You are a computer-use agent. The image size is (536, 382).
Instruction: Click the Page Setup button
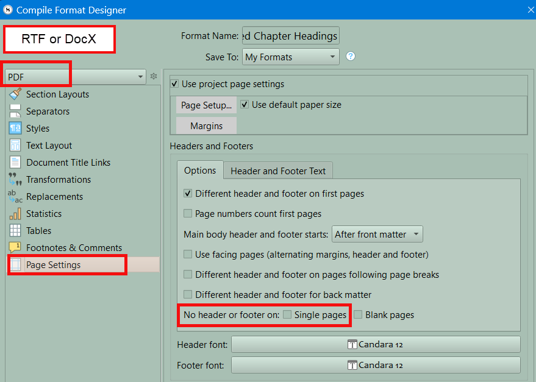click(x=206, y=105)
